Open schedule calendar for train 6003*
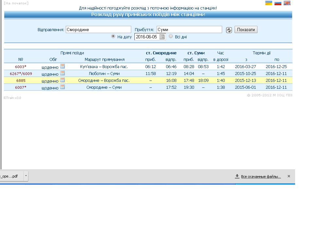The width and height of the screenshot is (335, 243). (x=62, y=66)
